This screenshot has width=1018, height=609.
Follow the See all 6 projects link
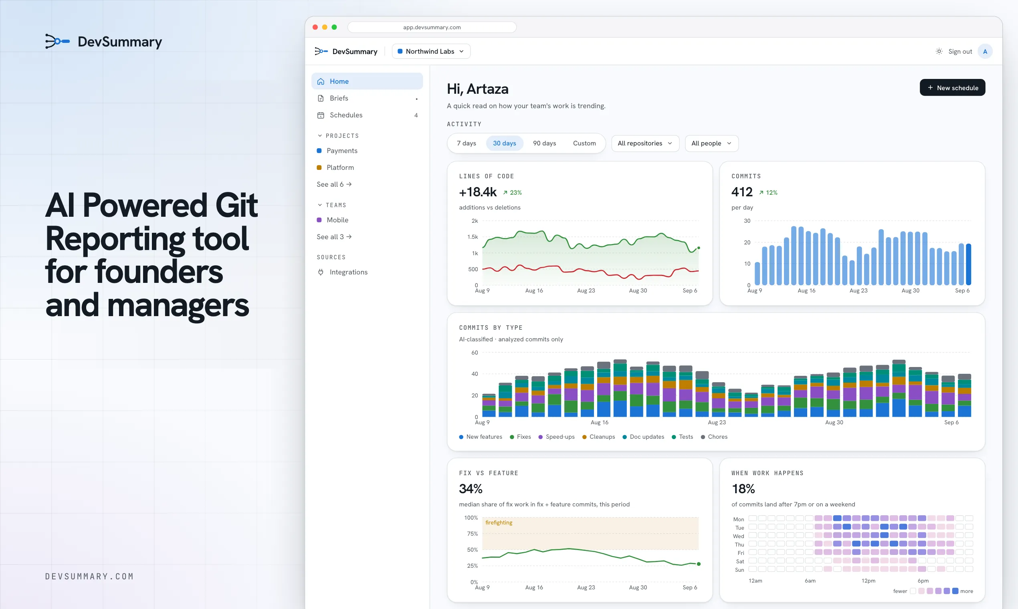(334, 184)
